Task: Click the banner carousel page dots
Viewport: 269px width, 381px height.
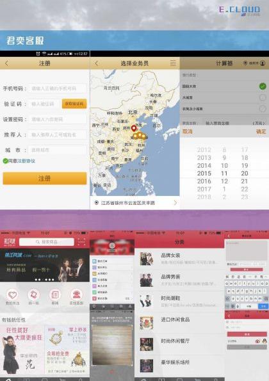Action: [x=44, y=280]
